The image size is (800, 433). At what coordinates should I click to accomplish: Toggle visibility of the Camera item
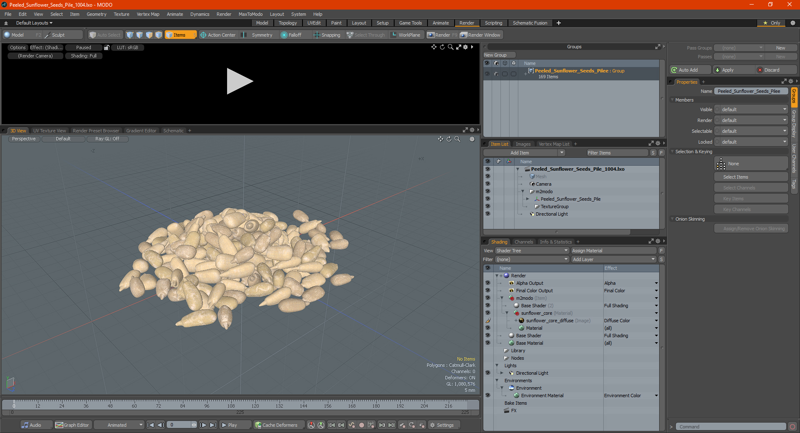tap(487, 184)
